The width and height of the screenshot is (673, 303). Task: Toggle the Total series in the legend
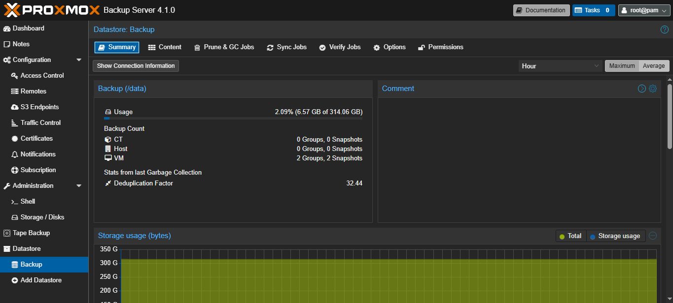(570, 236)
